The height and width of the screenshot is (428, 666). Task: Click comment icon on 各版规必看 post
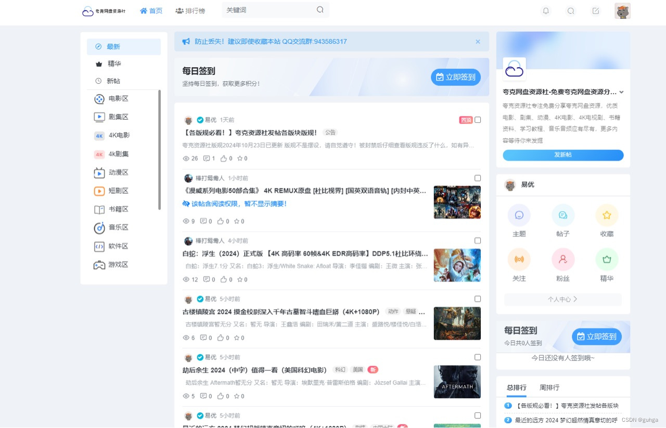(x=207, y=158)
